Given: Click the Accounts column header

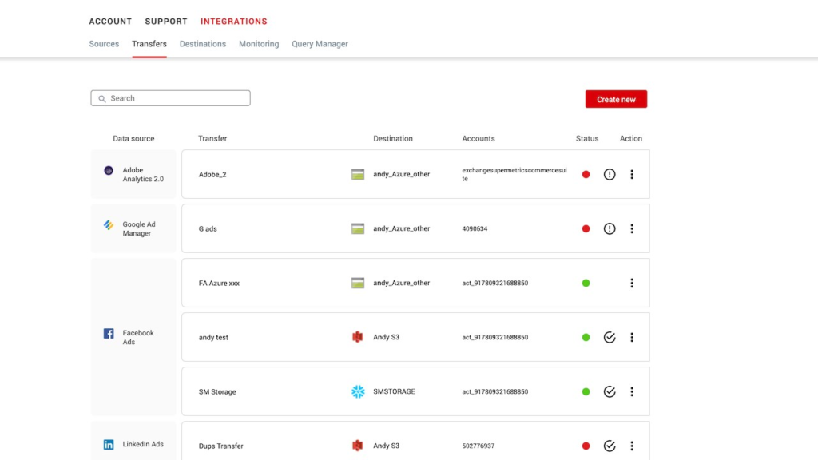Looking at the screenshot, I should [478, 139].
